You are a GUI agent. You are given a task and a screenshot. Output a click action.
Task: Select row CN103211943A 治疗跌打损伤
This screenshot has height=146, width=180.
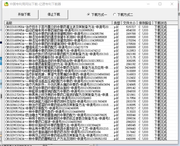[91, 54]
